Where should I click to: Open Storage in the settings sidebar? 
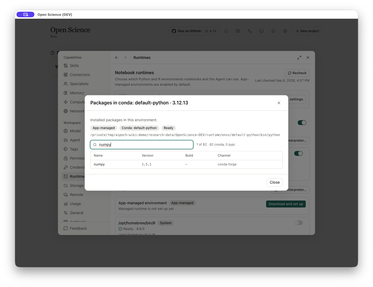click(73, 186)
